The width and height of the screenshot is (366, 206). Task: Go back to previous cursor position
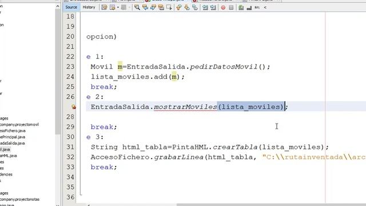[113, 7]
